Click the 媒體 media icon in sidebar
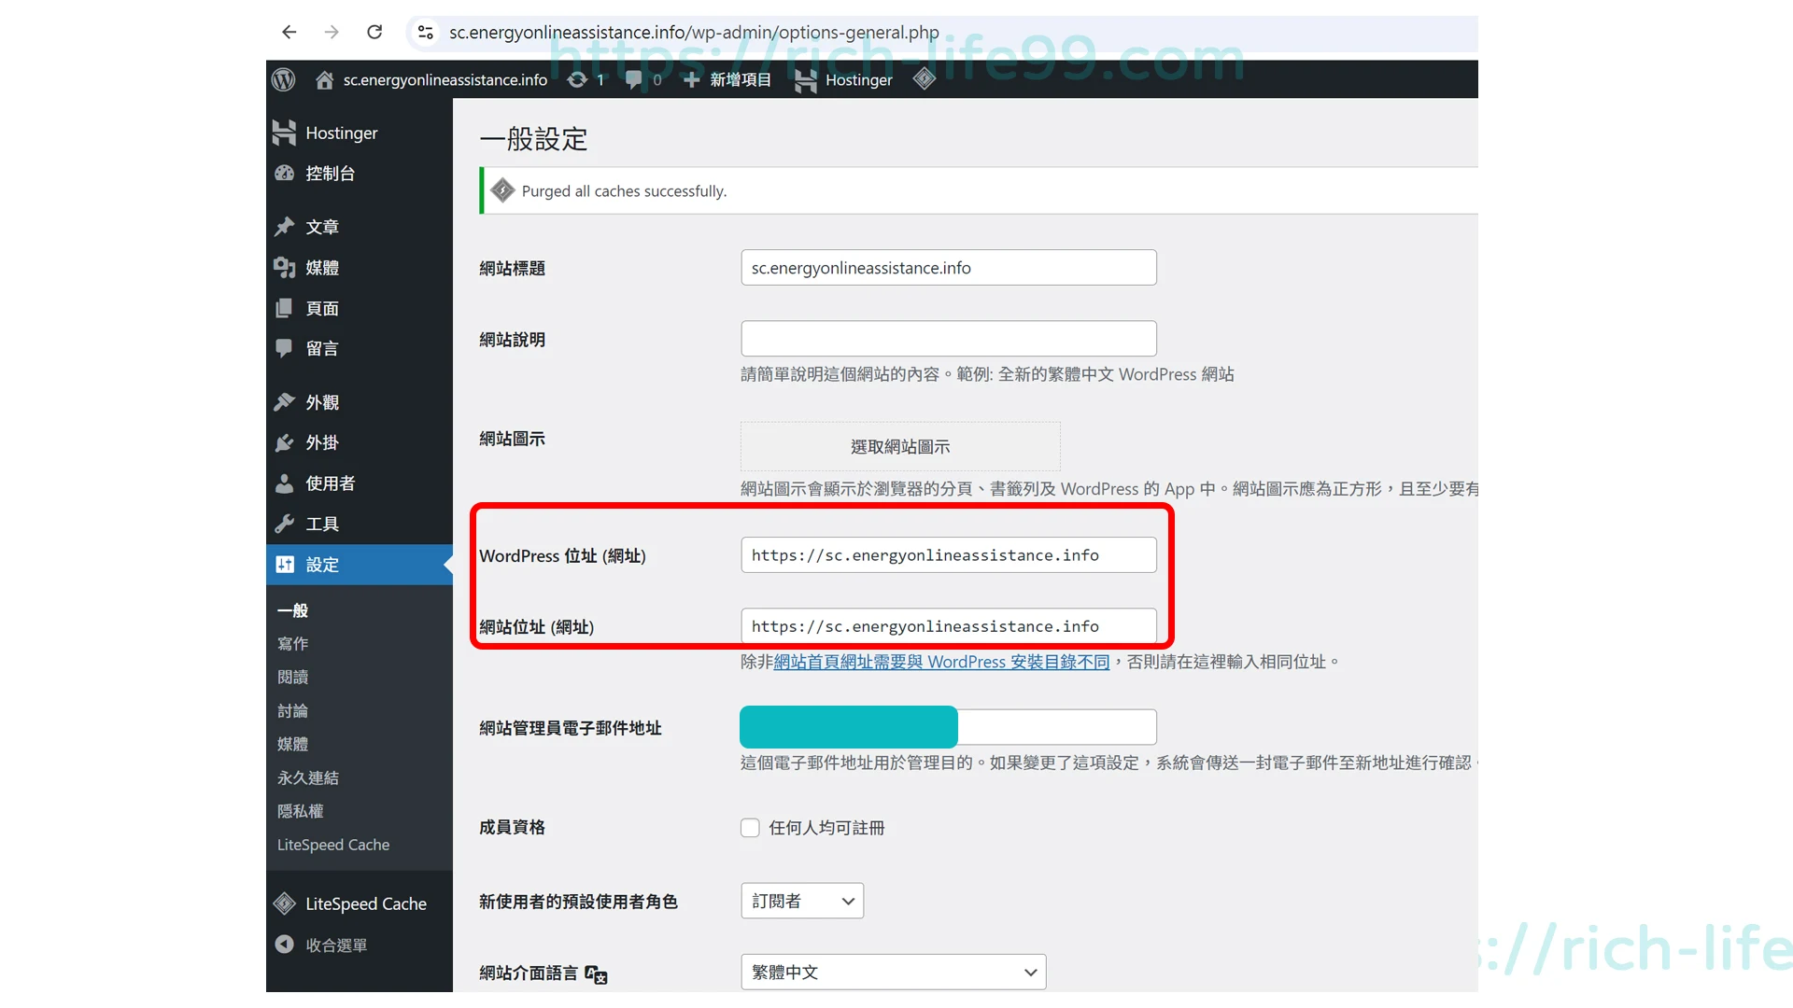 [x=284, y=268]
